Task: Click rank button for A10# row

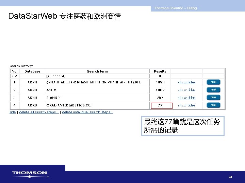Action: point(213,90)
